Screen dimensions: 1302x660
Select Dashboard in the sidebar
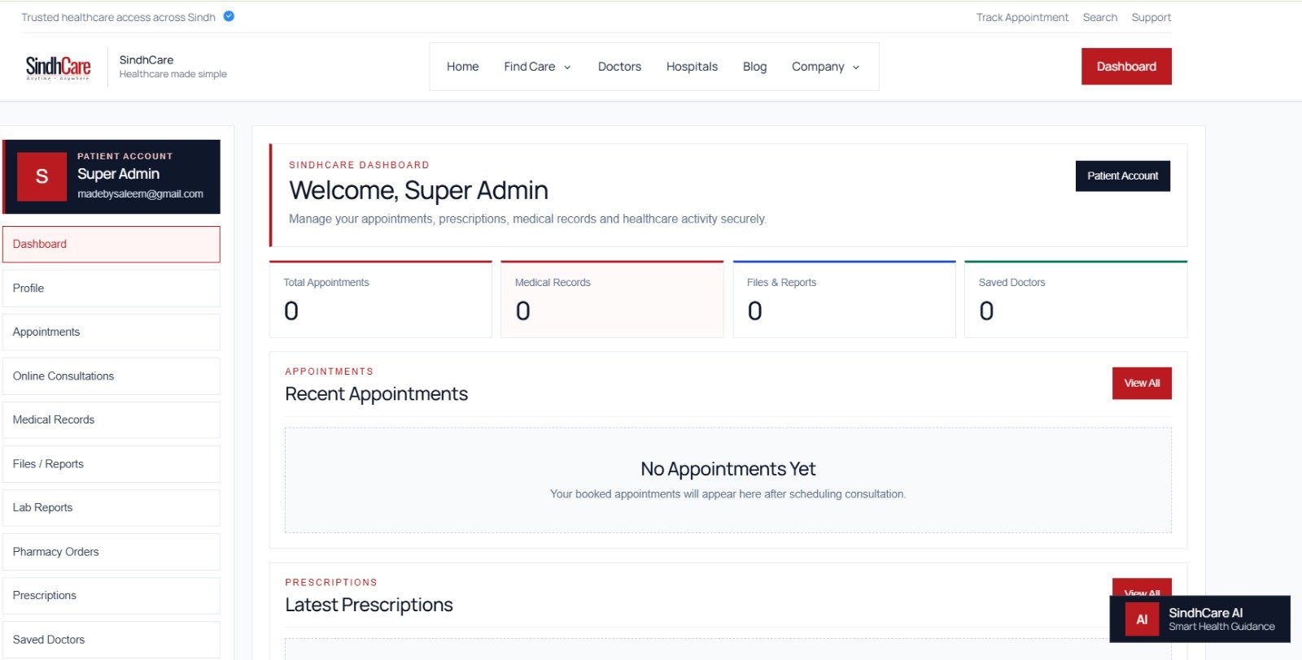[x=111, y=244]
